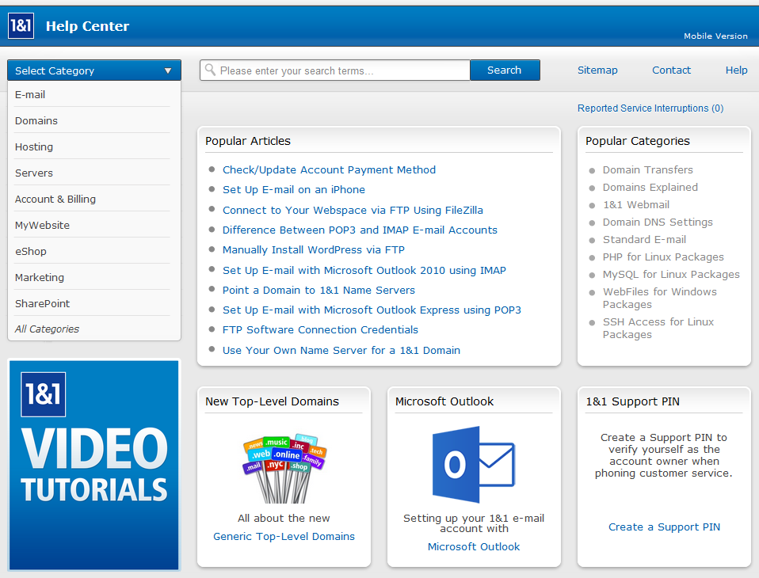The height and width of the screenshot is (578, 759).
Task: Open Check/Update Account Payment Method article
Action: pyautogui.click(x=329, y=169)
